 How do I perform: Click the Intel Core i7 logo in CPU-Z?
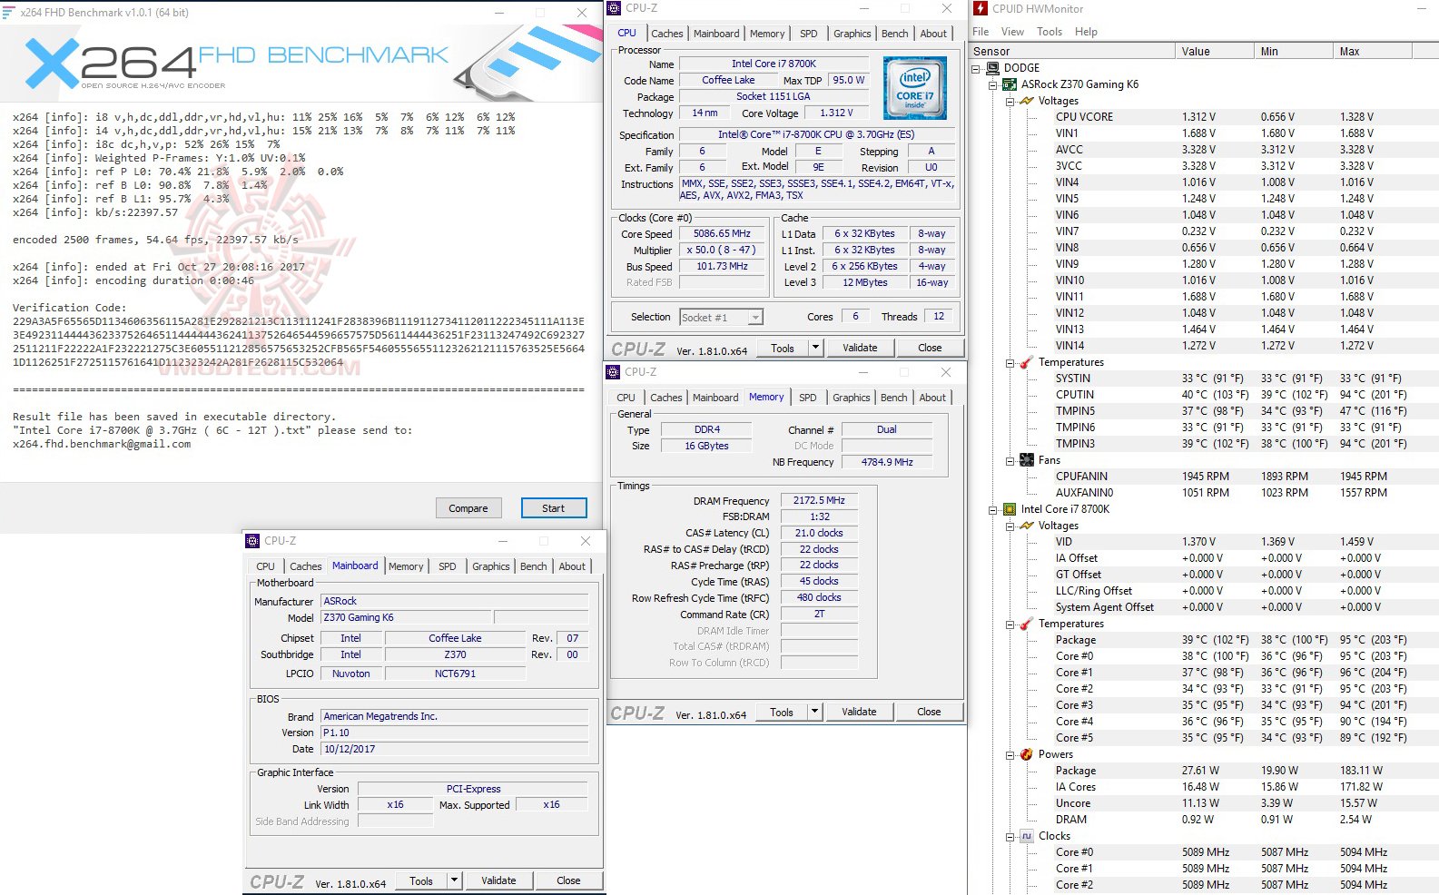point(914,89)
